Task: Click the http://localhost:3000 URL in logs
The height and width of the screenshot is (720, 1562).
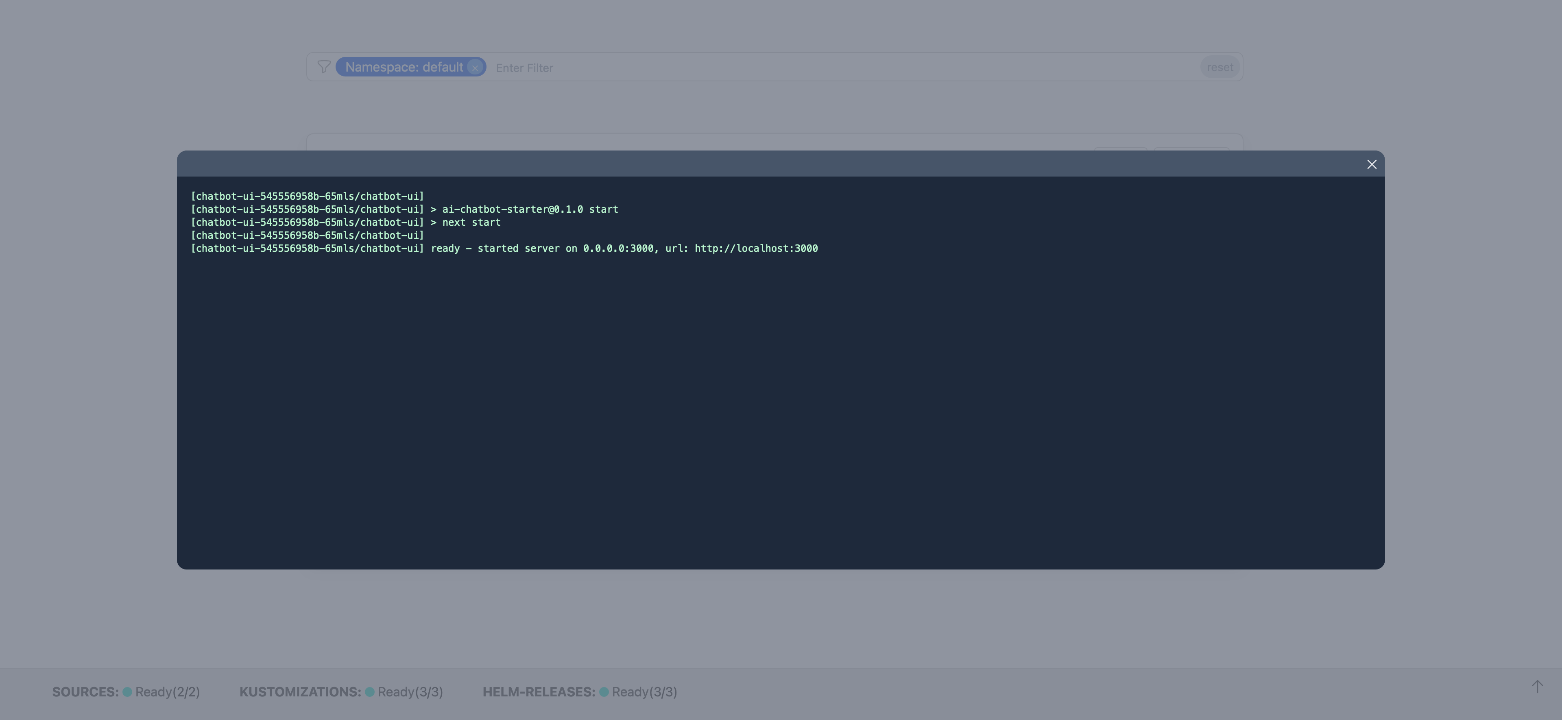Action: tap(755, 248)
